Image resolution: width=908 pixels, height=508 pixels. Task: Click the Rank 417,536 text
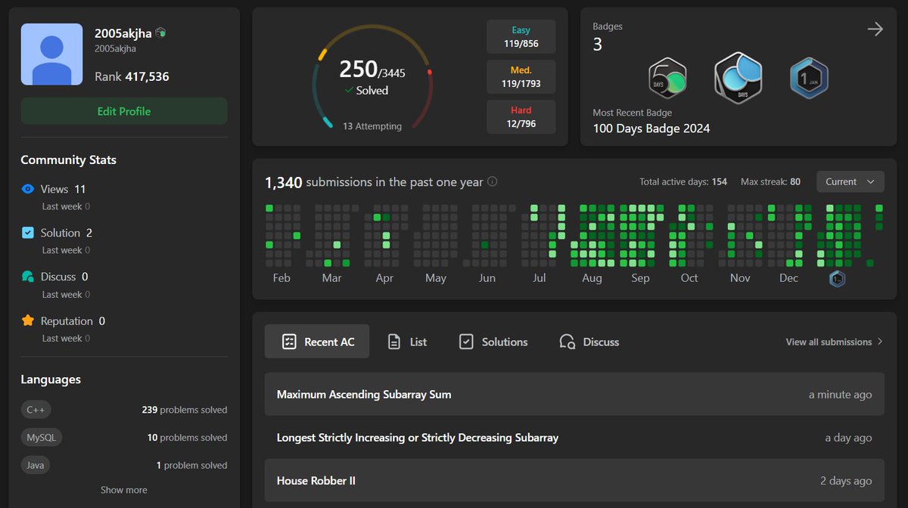132,76
